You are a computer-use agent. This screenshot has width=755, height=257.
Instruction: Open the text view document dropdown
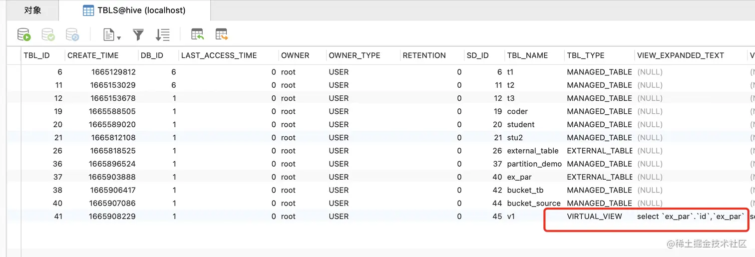click(x=112, y=34)
